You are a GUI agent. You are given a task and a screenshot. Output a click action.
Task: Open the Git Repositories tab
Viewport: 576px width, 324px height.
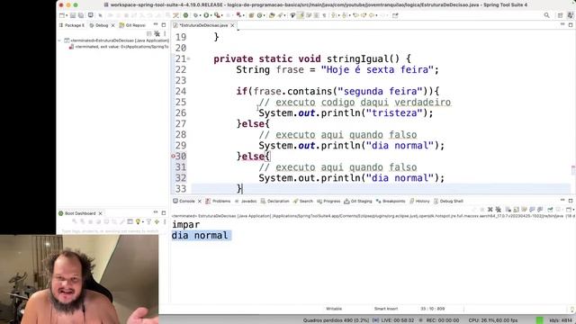coord(132,25)
